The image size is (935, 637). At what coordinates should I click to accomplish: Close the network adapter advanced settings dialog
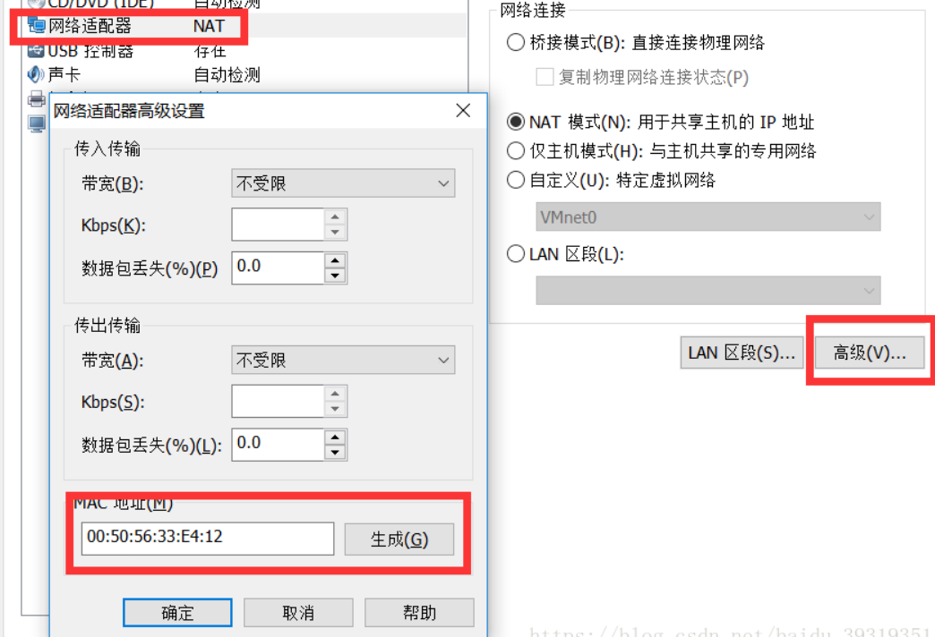pos(463,110)
